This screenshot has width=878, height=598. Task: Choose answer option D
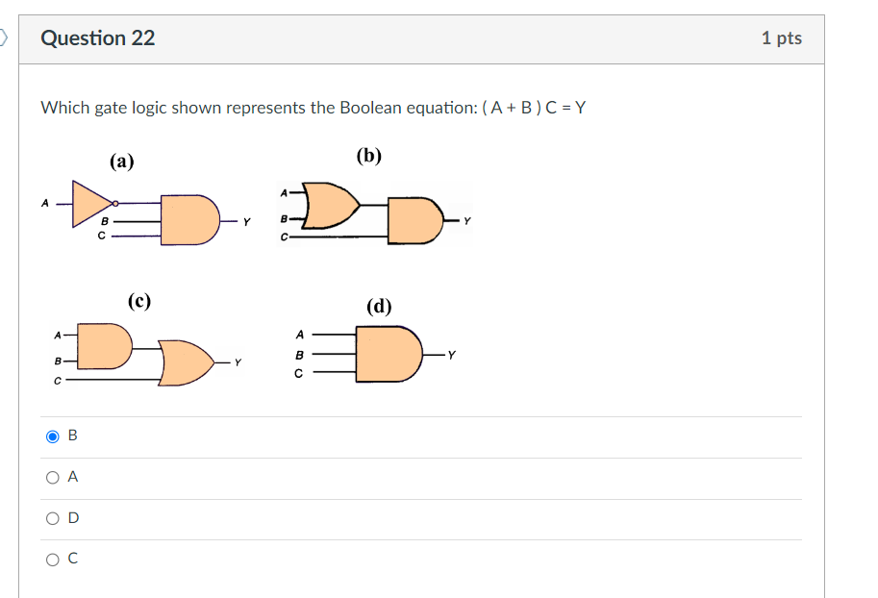(x=51, y=518)
